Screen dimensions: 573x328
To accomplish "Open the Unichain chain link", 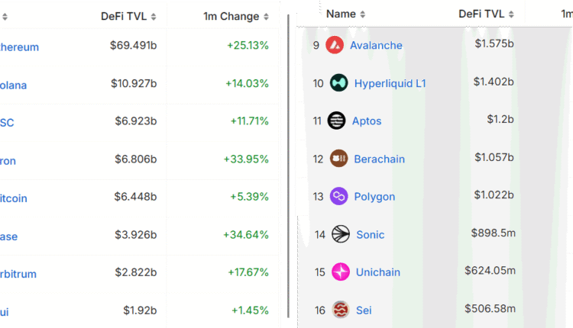I will tap(378, 272).
